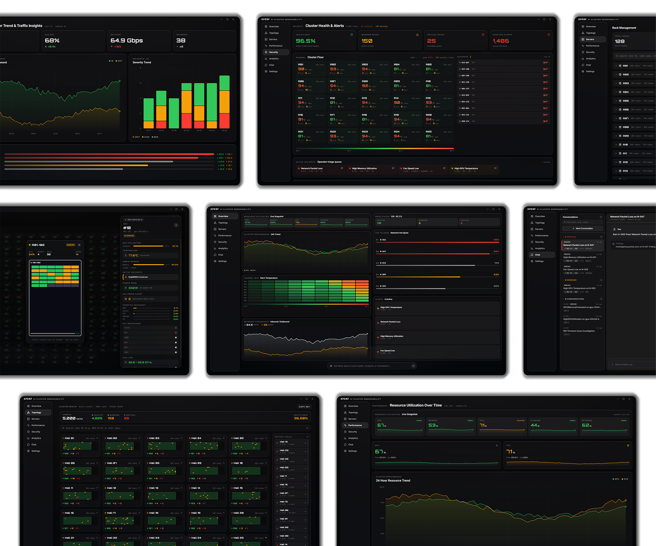Image resolution: width=656 pixels, height=546 pixels.
Task: Open the High Memory Utilization on N-021 conversation
Action: pos(583,257)
